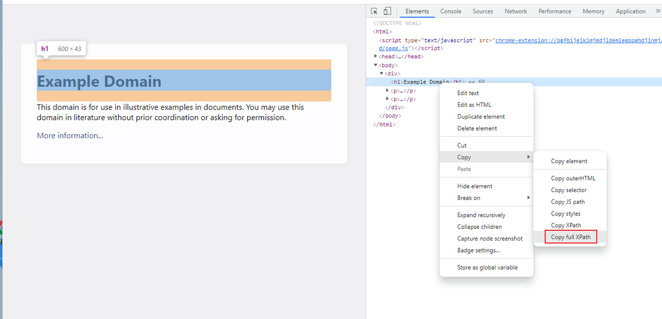The height and width of the screenshot is (319, 662).
Task: Open the chrome-extension script src link
Action: tap(578, 40)
